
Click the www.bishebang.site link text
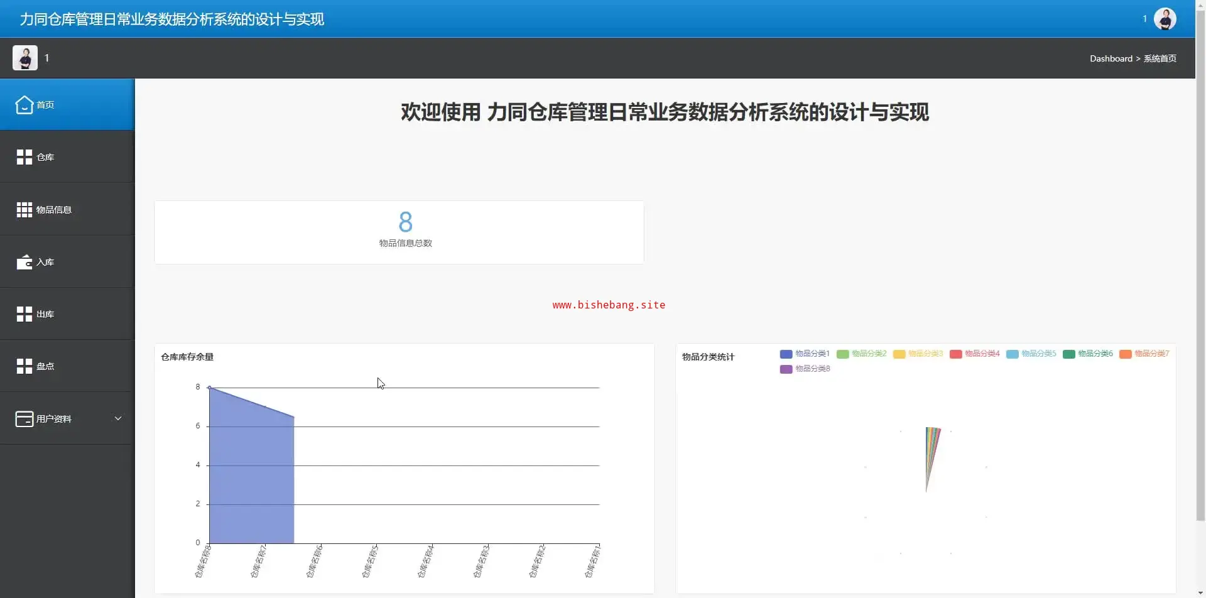[608, 305]
